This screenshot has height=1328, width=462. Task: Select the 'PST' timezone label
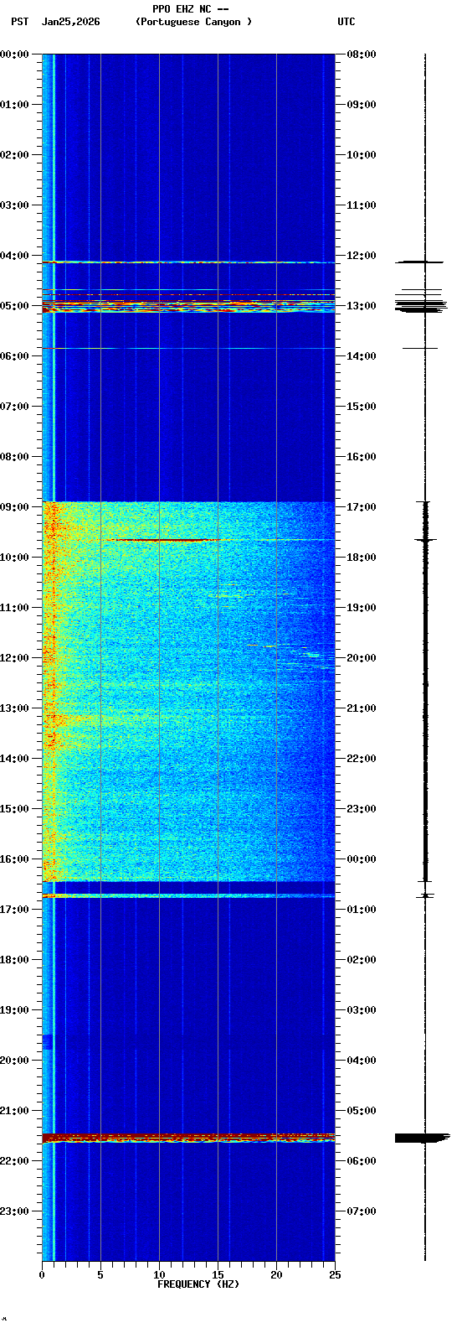click(x=20, y=22)
